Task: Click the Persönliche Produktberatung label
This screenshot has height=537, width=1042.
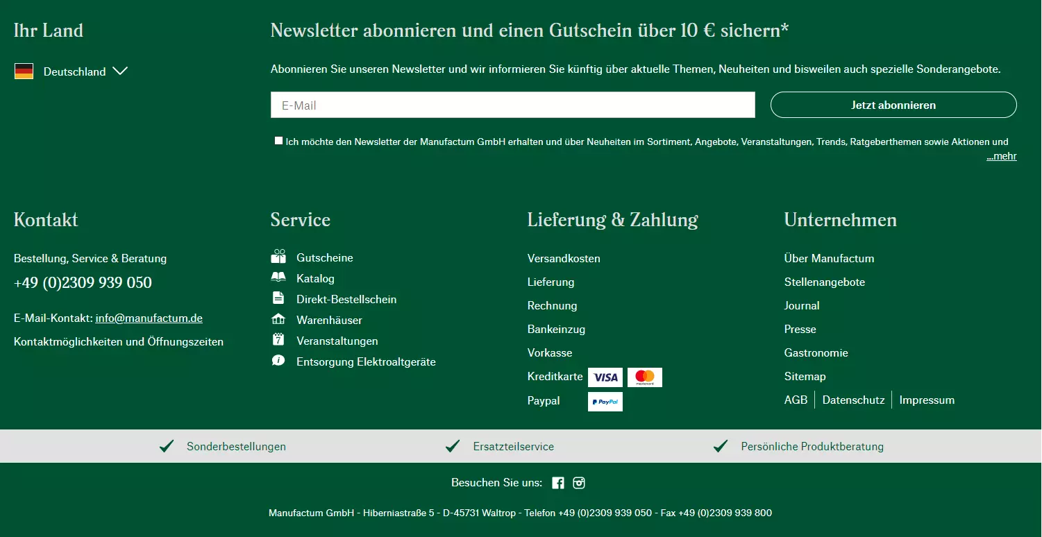Action: 812,446
